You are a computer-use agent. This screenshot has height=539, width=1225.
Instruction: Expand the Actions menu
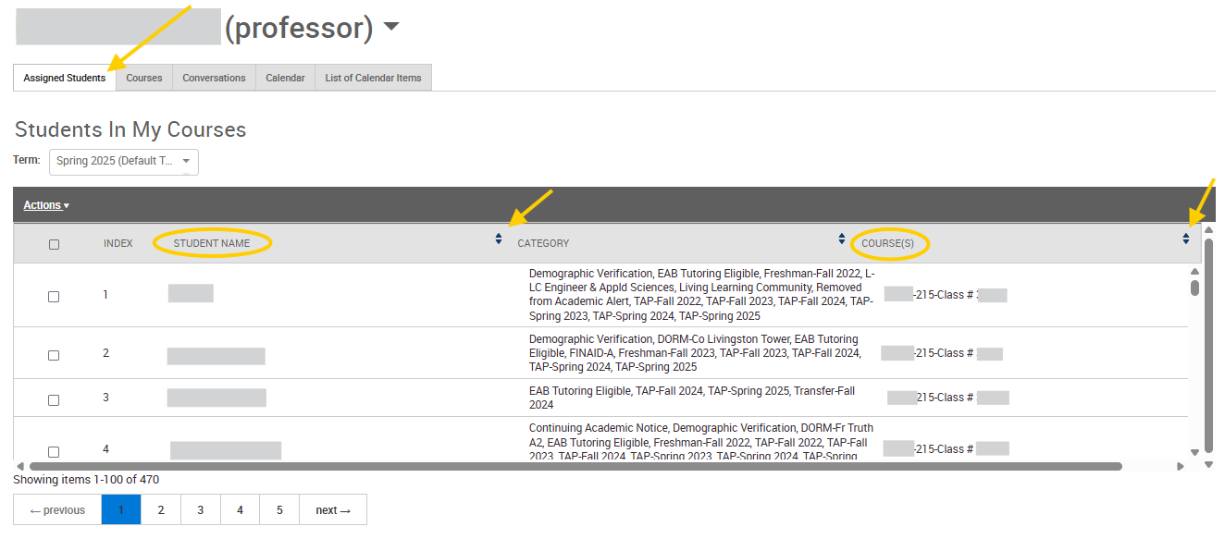46,205
